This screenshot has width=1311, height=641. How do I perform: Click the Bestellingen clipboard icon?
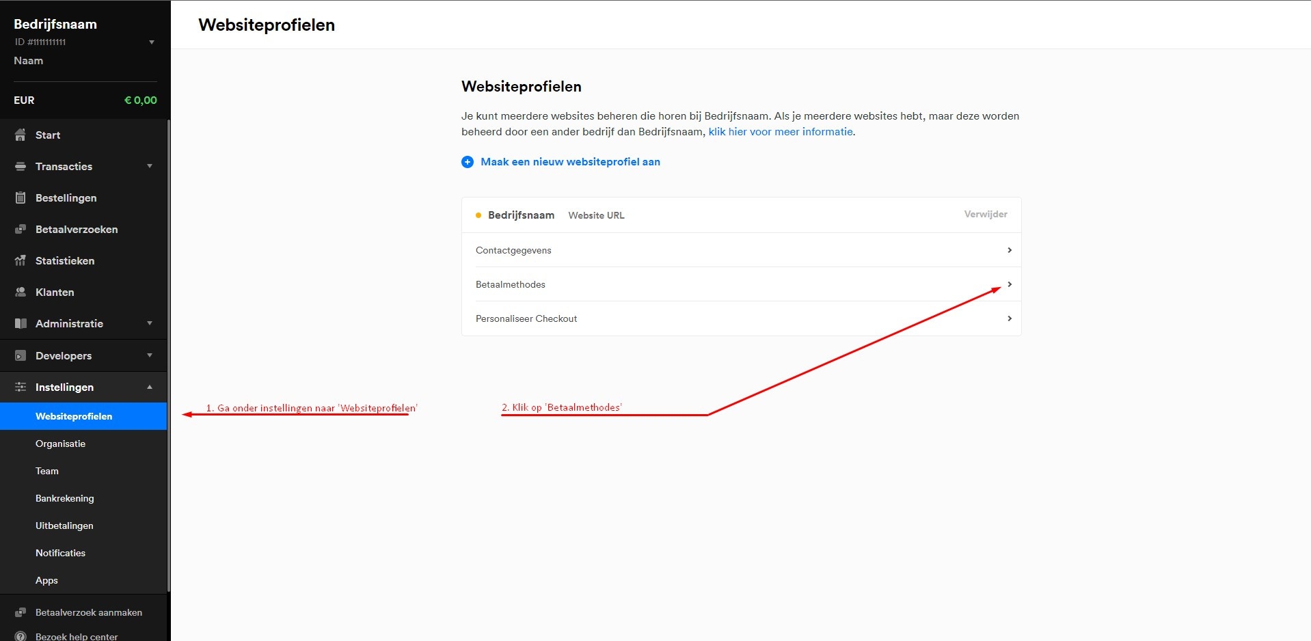21,198
